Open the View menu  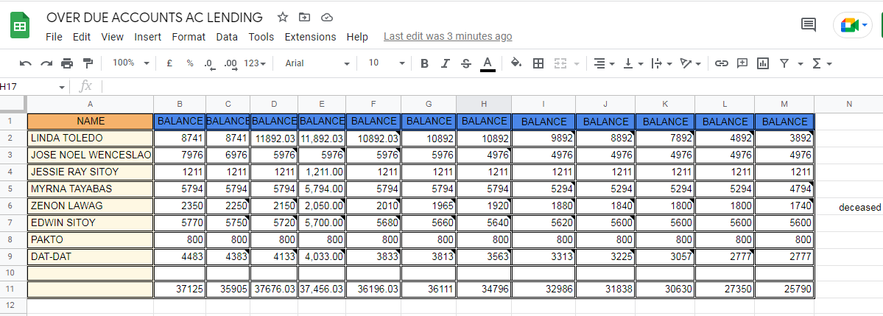tap(112, 37)
